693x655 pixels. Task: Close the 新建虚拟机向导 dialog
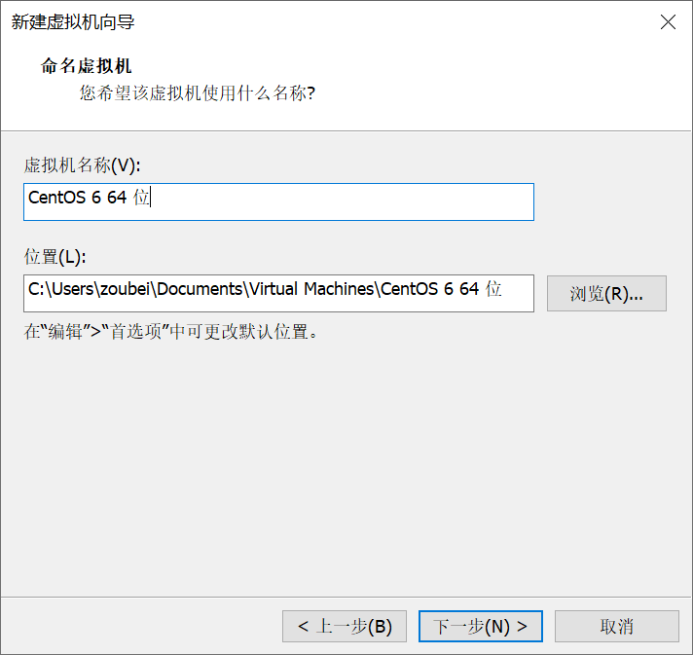pyautogui.click(x=668, y=21)
